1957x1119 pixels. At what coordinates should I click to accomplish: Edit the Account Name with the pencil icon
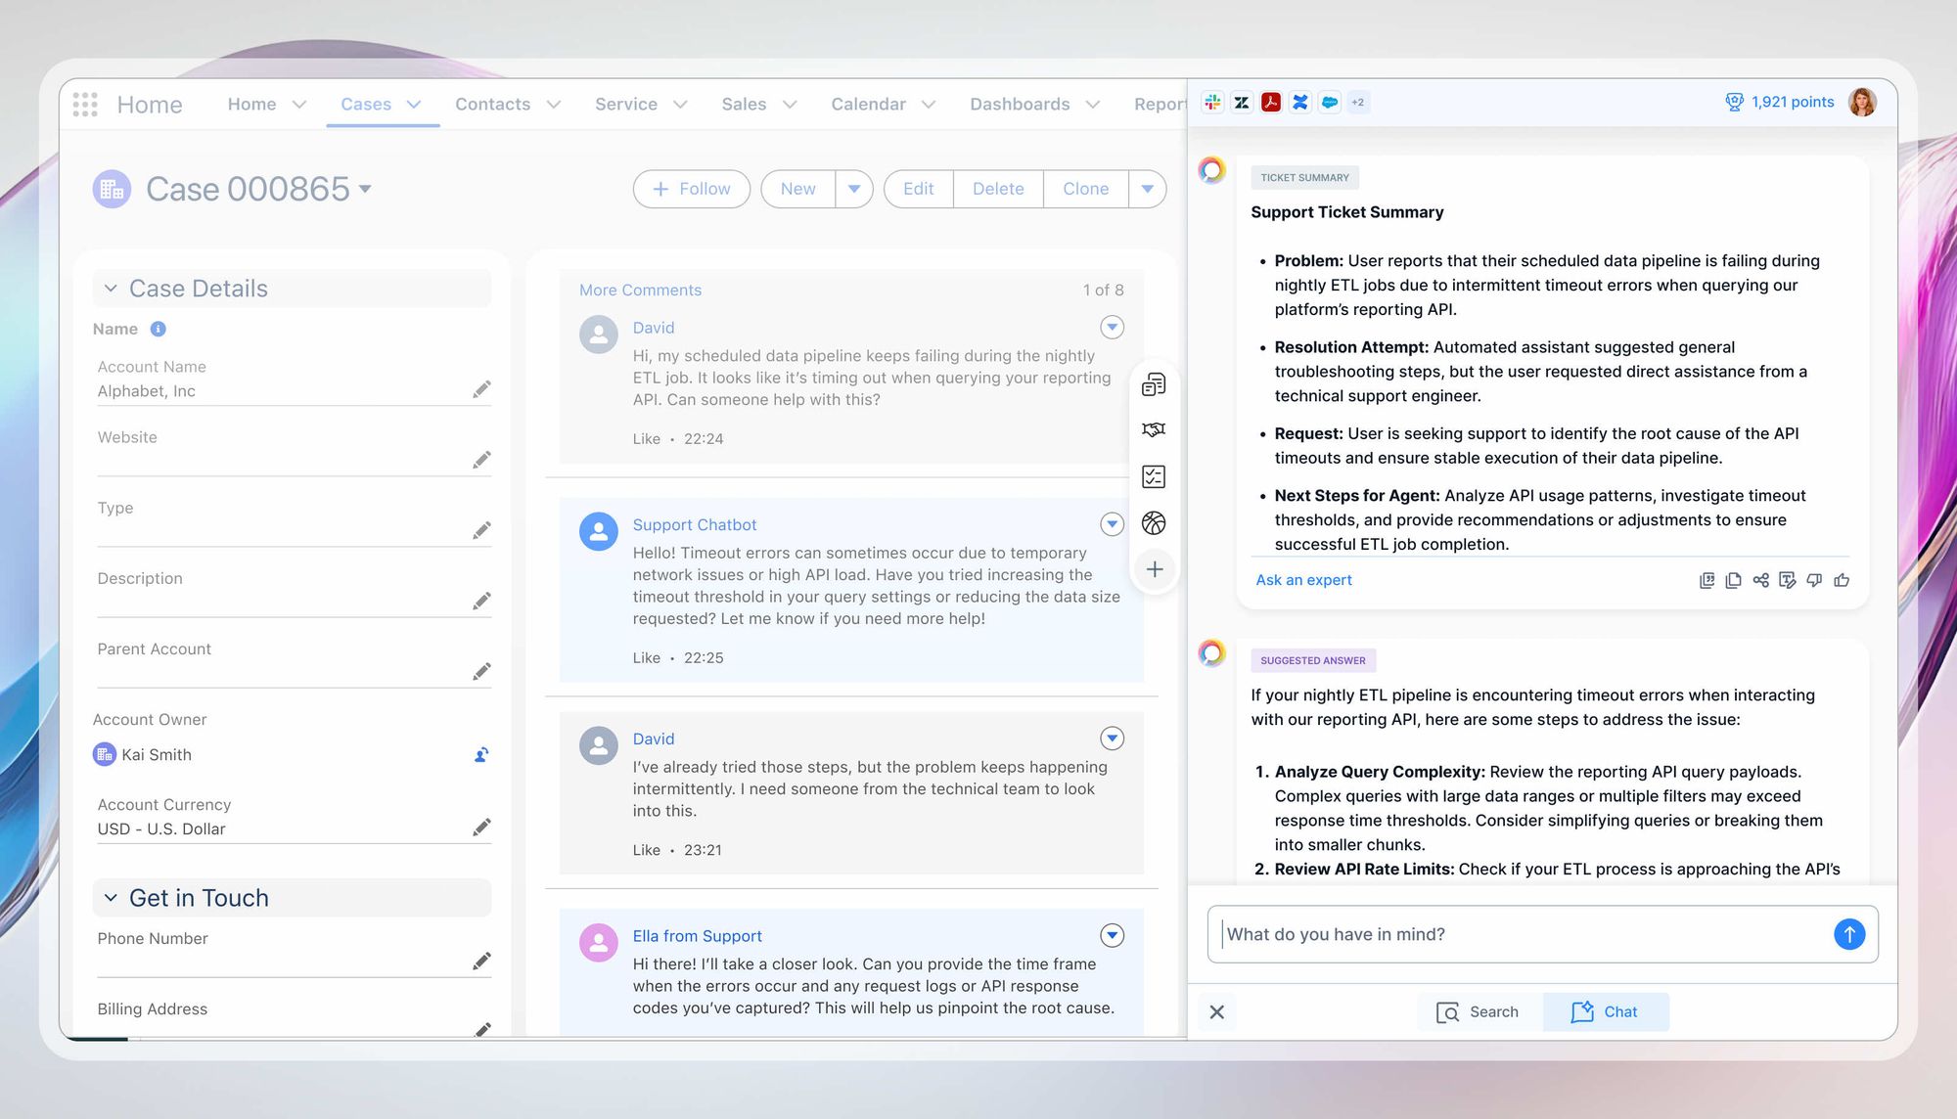[481, 388]
